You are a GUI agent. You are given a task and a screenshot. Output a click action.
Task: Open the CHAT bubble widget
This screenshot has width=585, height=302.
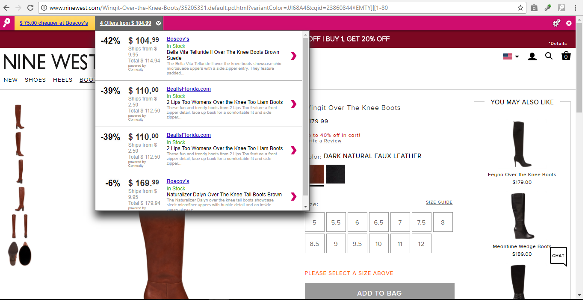pos(558,256)
